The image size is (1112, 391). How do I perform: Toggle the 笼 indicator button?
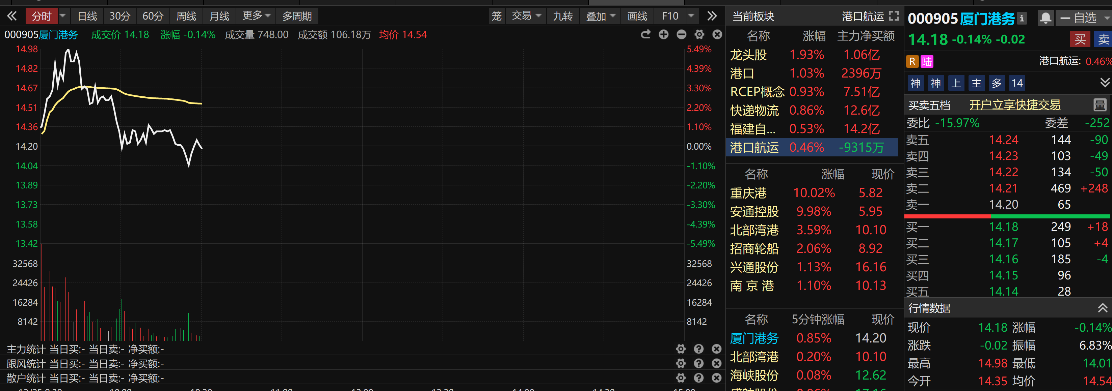(x=497, y=17)
